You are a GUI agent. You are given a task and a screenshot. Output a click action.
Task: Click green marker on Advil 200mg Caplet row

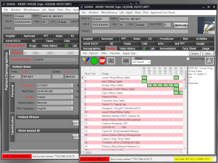click(x=144, y=81)
